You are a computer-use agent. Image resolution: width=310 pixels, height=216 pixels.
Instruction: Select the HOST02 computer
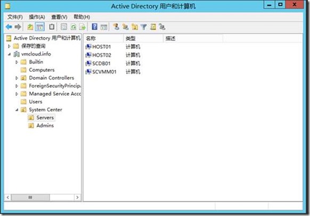[x=102, y=55]
